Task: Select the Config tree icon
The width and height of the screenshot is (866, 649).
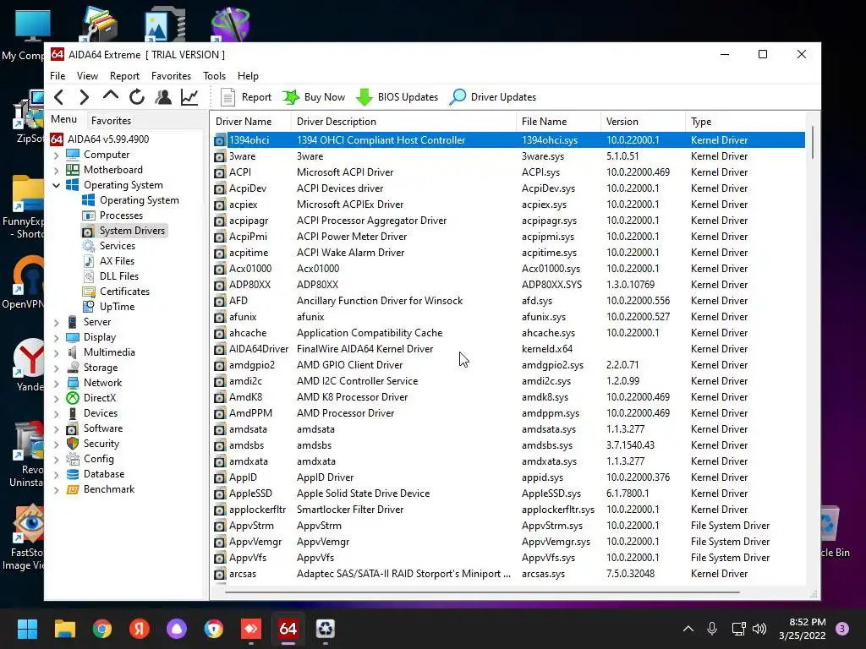Action: click(73, 459)
